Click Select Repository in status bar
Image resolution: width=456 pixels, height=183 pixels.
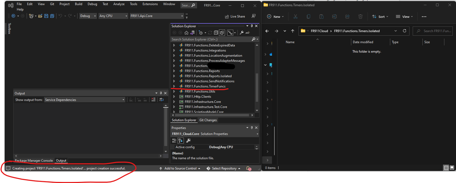click(x=223, y=168)
